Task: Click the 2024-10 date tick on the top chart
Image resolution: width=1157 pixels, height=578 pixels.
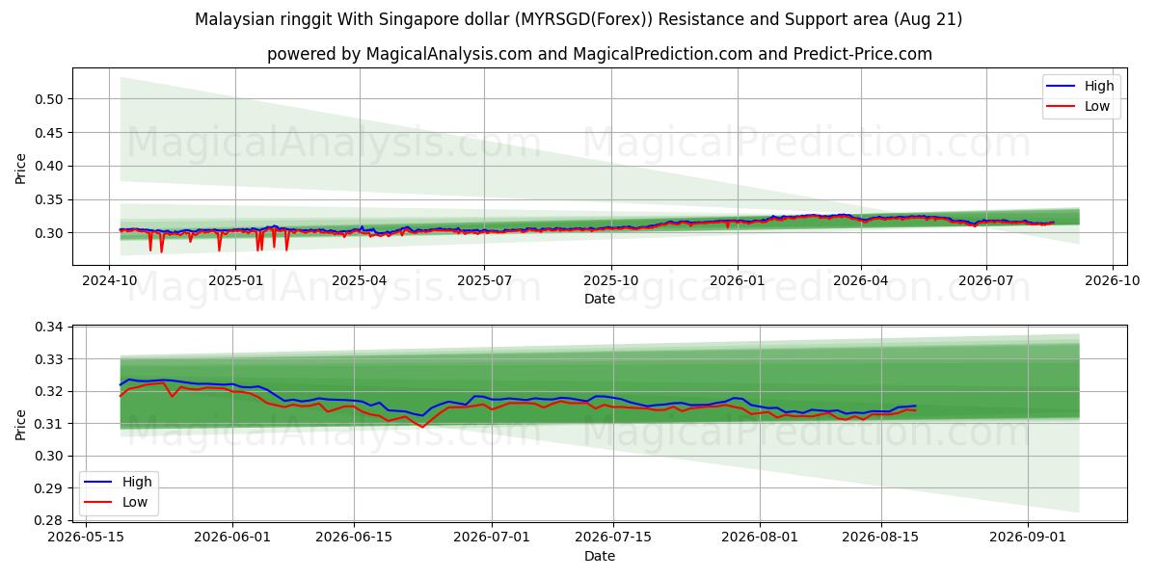Action: click(x=108, y=280)
